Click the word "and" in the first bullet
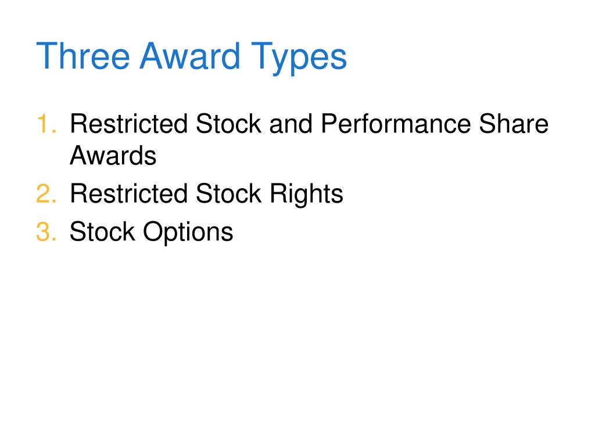The height and width of the screenshot is (446, 595). point(291,124)
